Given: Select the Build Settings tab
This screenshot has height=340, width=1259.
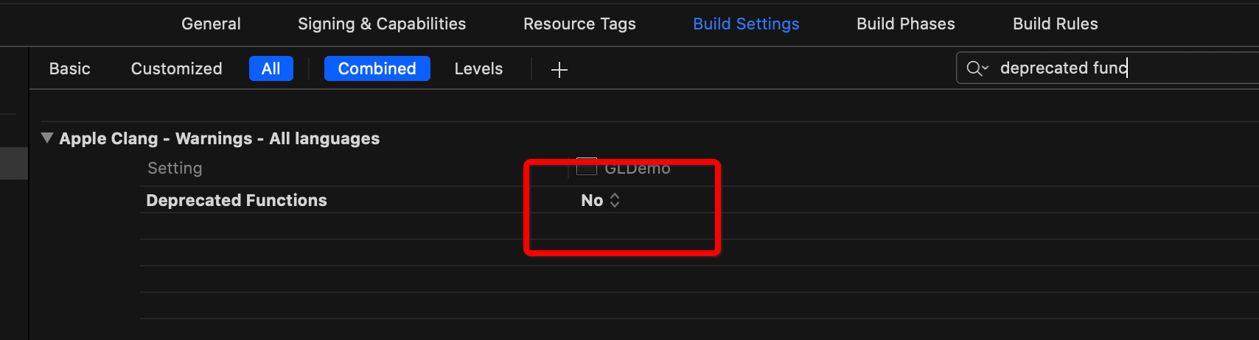Looking at the screenshot, I should pos(746,24).
